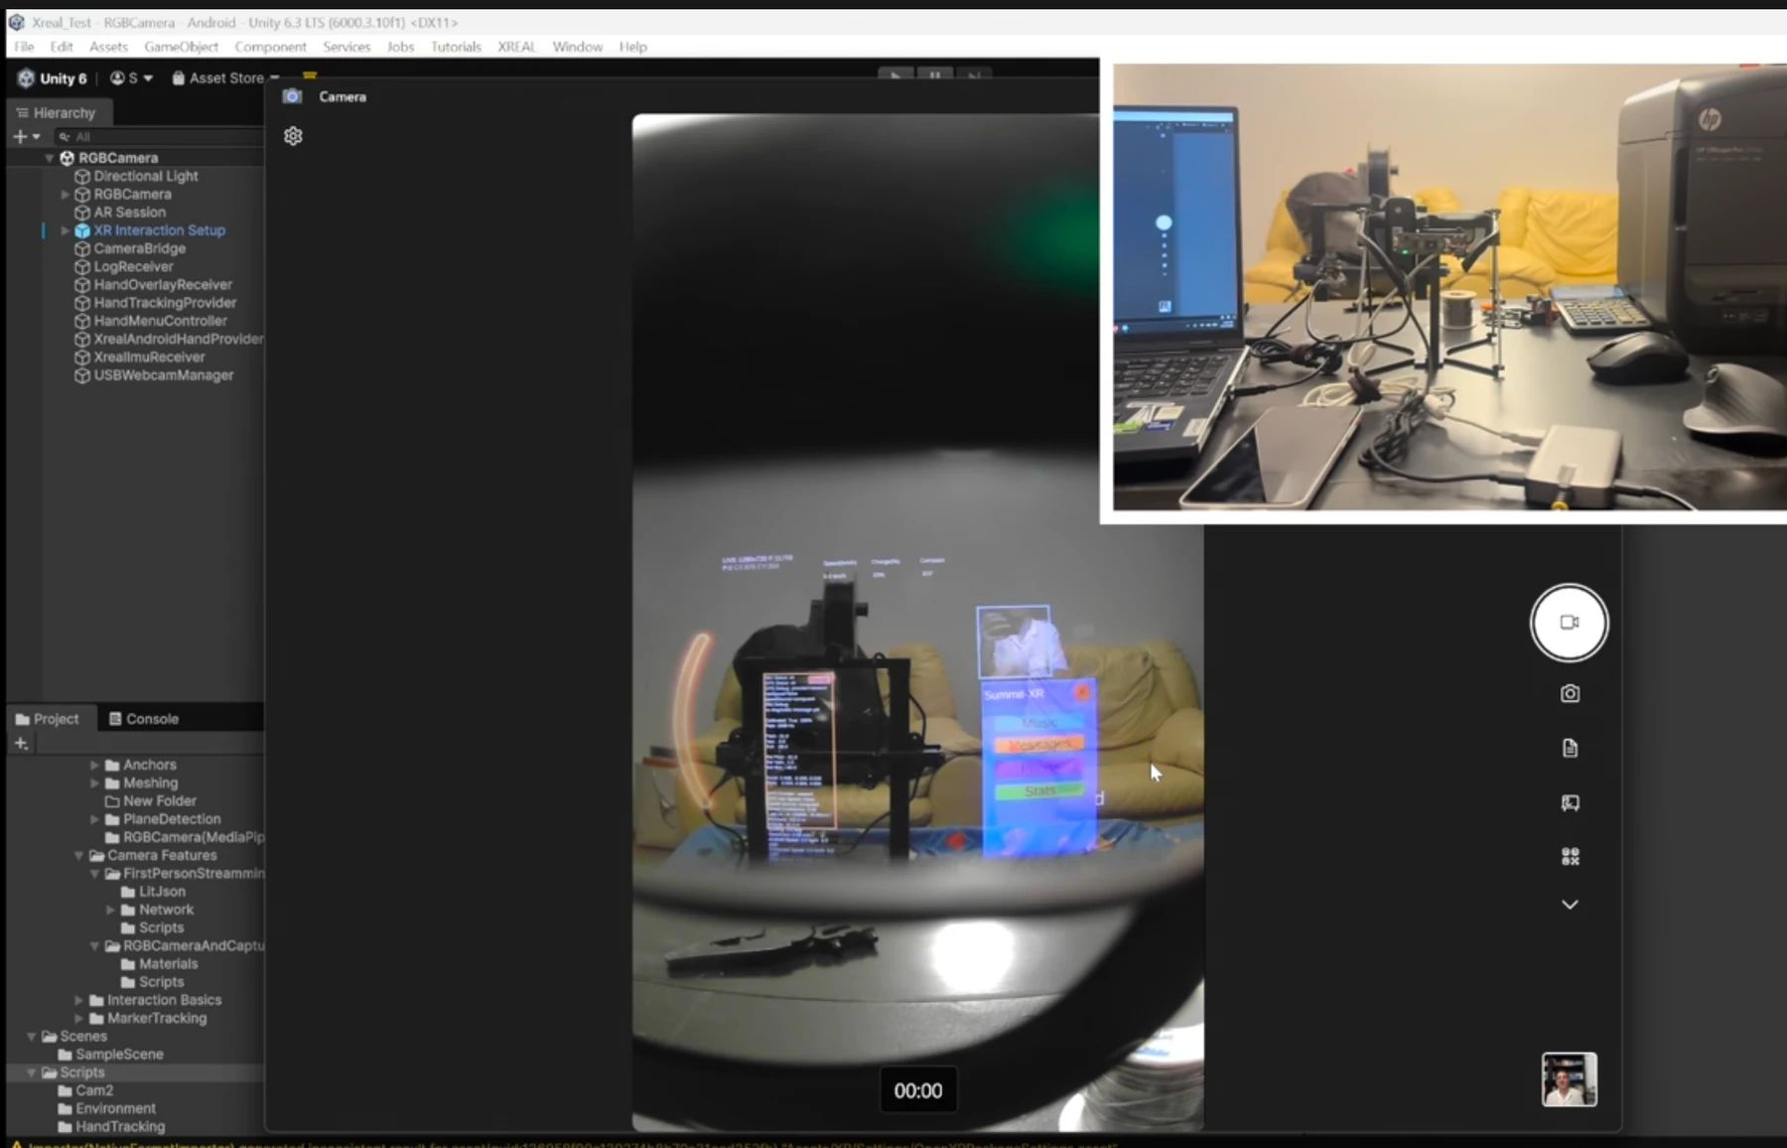Start video recording with the round button
The width and height of the screenshot is (1787, 1148).
[x=1569, y=623]
